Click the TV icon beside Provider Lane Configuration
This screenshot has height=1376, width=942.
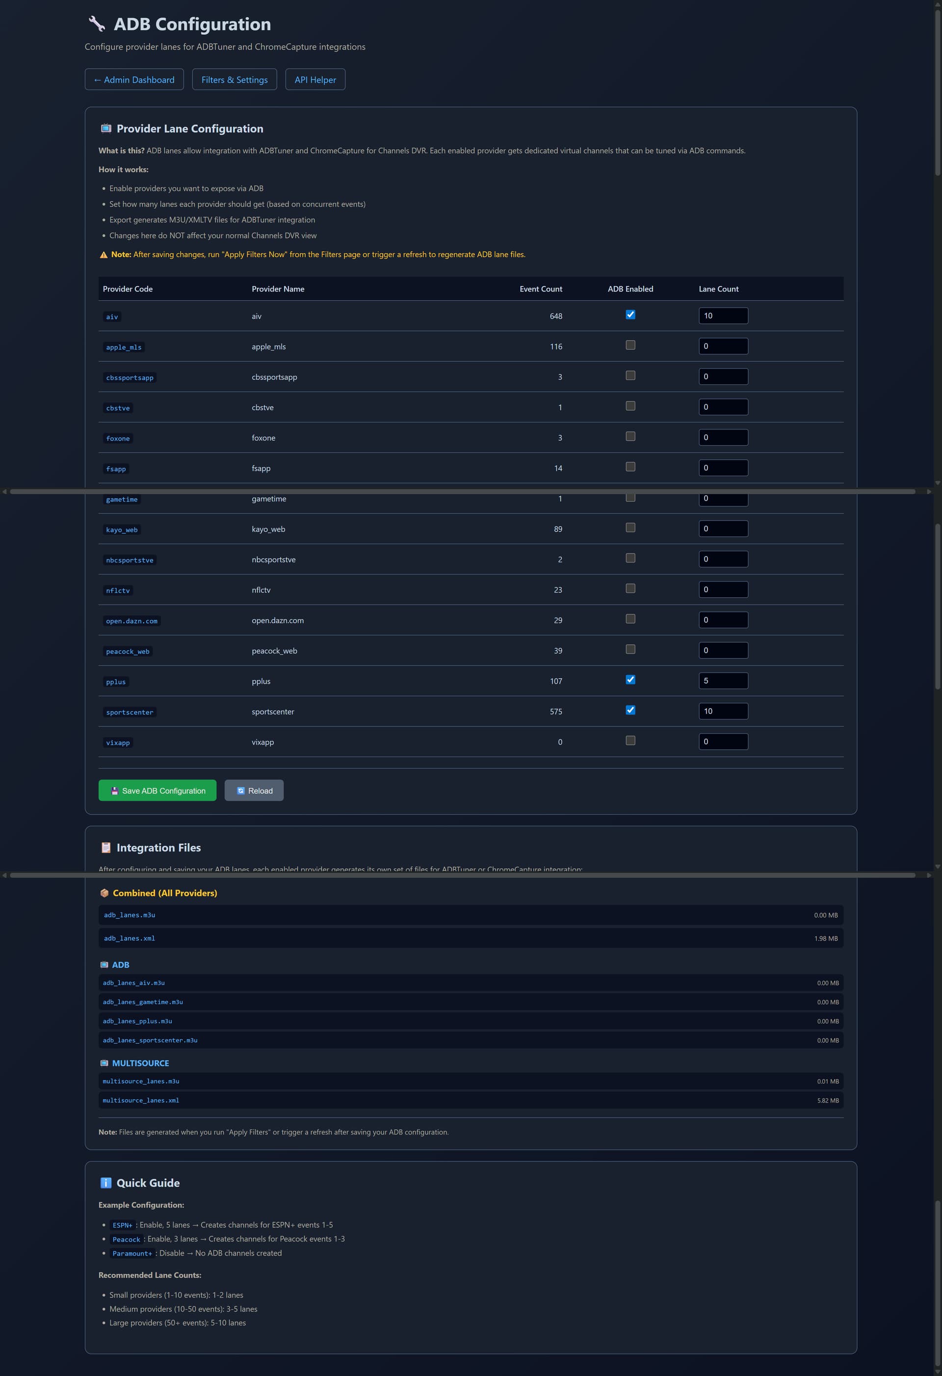pos(106,129)
